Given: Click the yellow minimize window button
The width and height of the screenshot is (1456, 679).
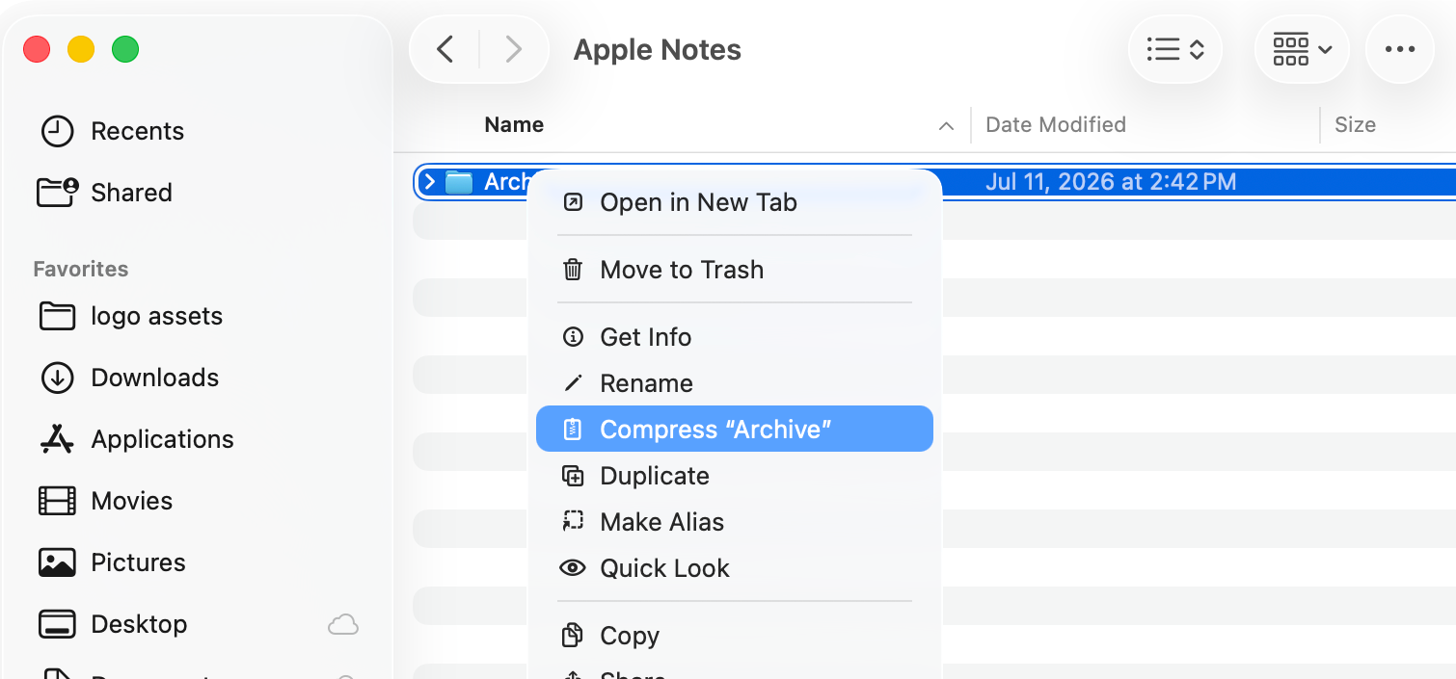Looking at the screenshot, I should coord(81,49).
